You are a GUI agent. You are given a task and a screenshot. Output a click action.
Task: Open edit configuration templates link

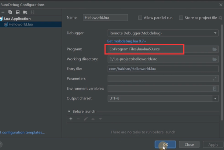(22, 132)
